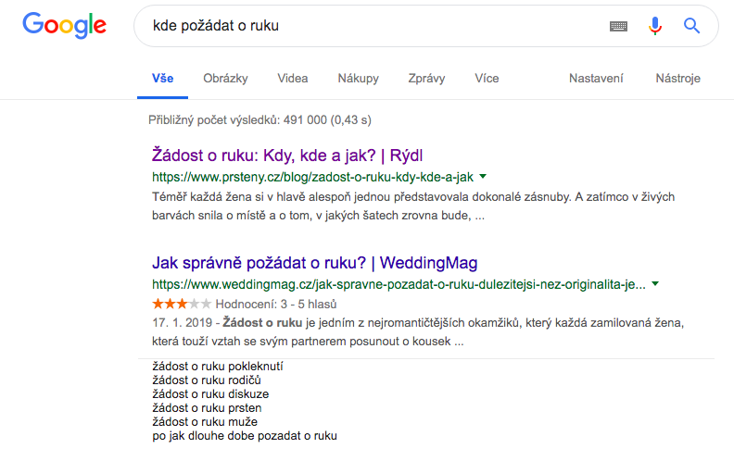The height and width of the screenshot is (461, 734).
Task: Click the Google logo
Action: point(65,25)
